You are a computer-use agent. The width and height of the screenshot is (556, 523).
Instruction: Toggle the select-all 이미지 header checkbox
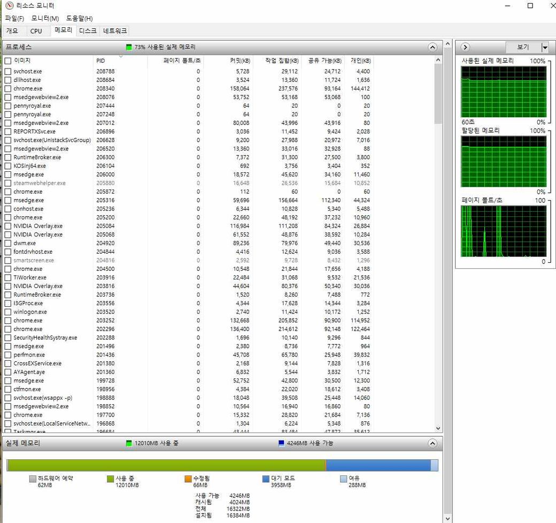point(7,60)
